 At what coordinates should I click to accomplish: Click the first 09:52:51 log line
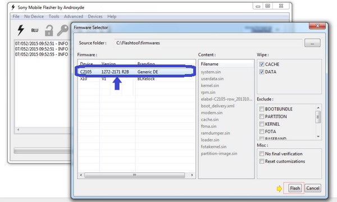click(42, 43)
